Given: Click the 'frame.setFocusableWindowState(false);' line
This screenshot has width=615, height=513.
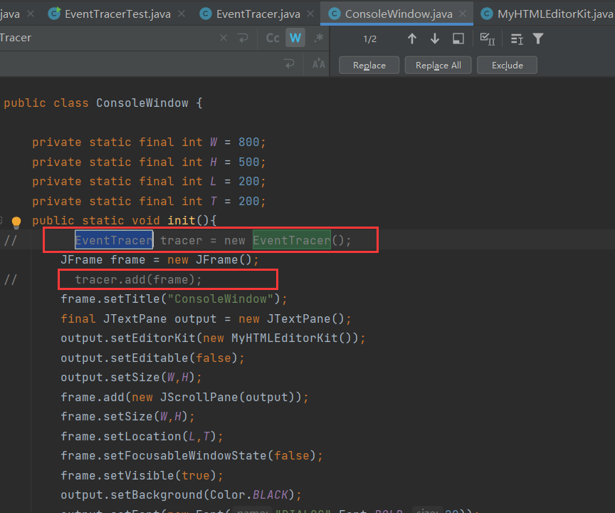Looking at the screenshot, I should click(191, 456).
